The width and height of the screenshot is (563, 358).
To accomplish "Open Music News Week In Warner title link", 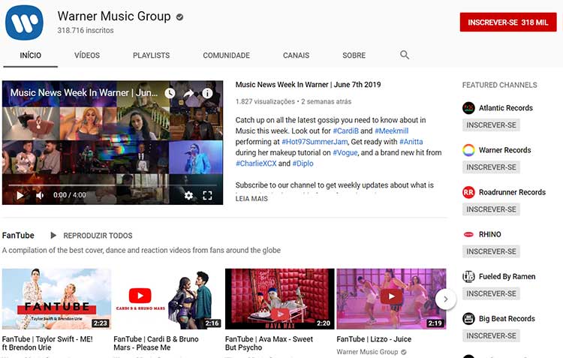I will click(308, 85).
